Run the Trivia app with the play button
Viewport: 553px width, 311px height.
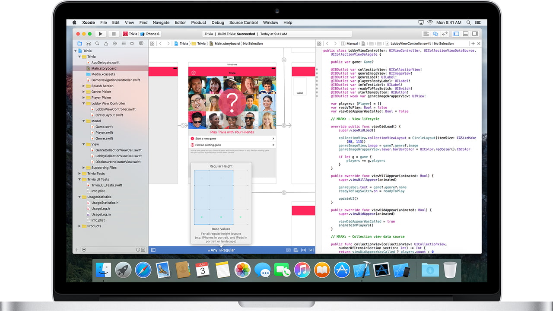(100, 34)
